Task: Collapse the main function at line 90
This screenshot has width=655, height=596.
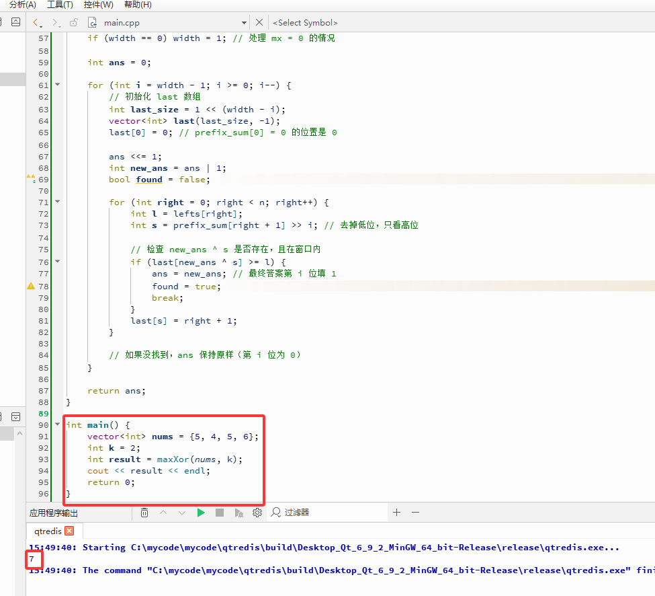Action: coord(58,424)
